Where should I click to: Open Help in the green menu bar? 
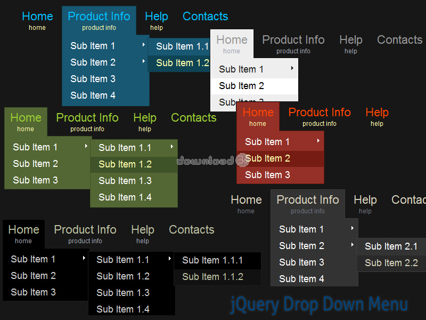click(x=145, y=122)
